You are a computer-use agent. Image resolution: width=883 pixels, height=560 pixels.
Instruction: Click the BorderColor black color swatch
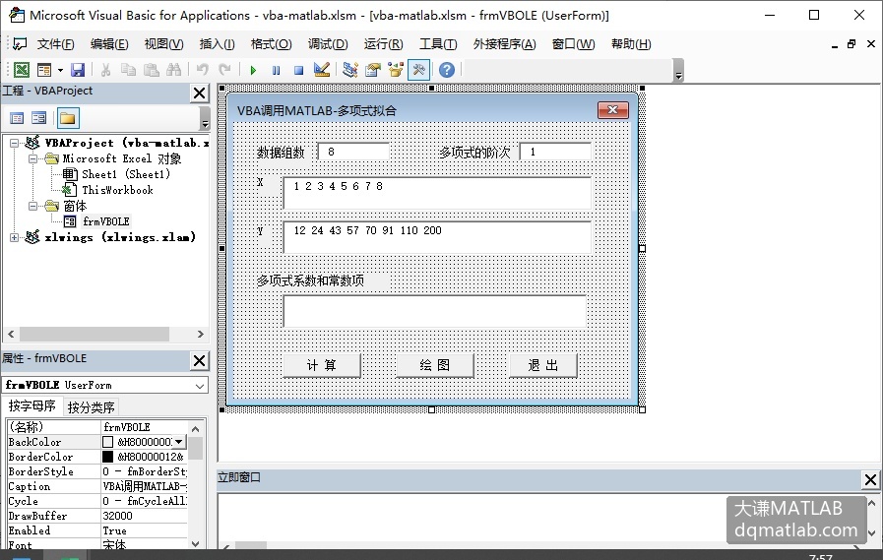point(107,457)
